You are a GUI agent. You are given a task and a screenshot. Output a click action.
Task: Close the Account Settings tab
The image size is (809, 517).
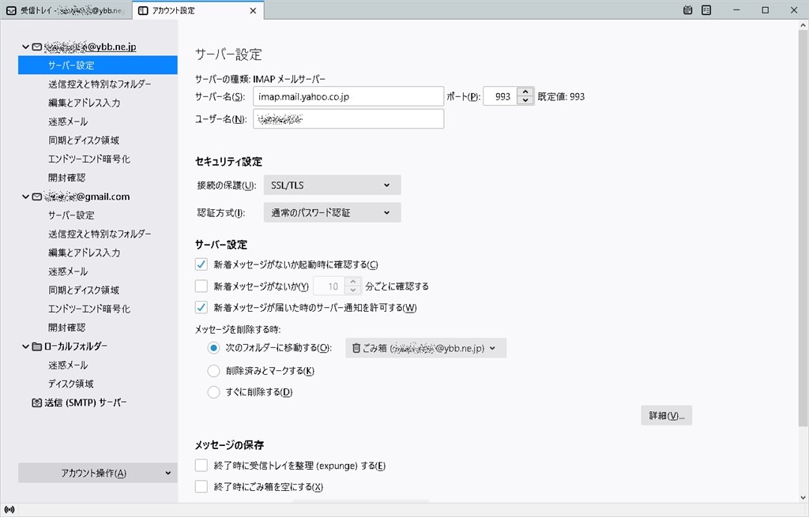pos(253,10)
